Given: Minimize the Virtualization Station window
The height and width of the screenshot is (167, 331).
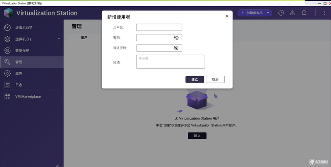Looking at the screenshot, I should [320, 3].
